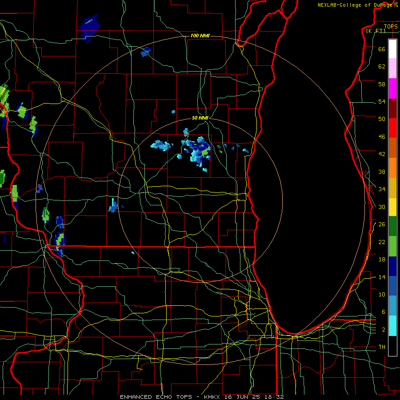The image size is (400, 400).
Task: Click the 58 legend value
Action: (382, 84)
